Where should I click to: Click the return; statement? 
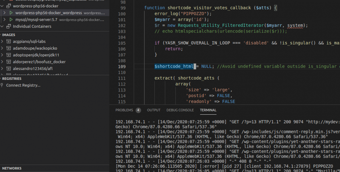click(x=174, y=49)
